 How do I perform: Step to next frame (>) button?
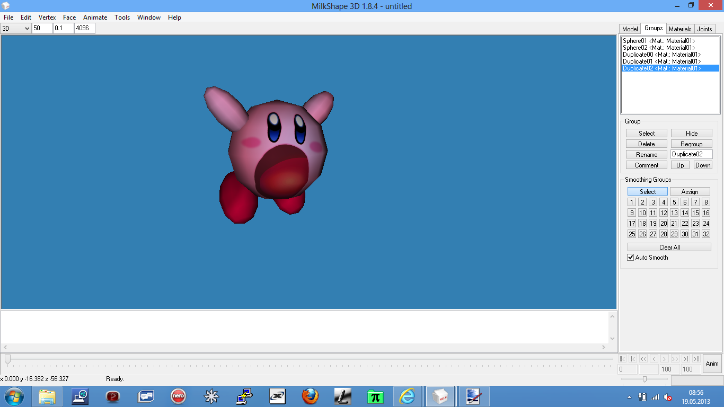point(665,359)
